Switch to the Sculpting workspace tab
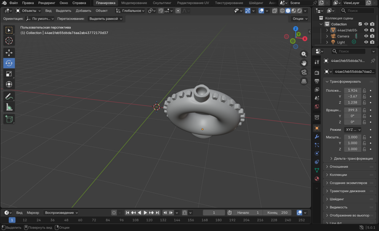This screenshot has height=231, width=379. tap(162, 3)
